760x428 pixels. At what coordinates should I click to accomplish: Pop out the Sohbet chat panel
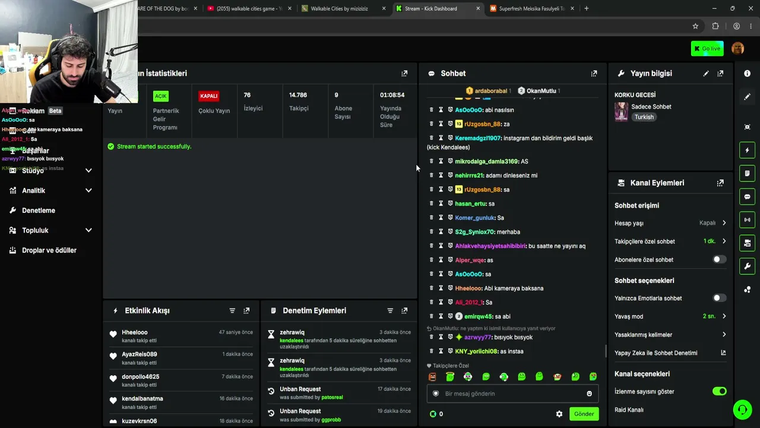click(x=594, y=73)
